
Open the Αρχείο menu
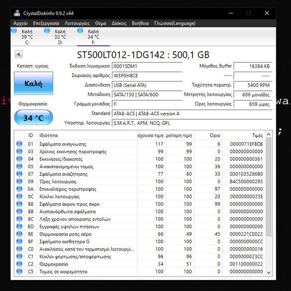(x=20, y=23)
